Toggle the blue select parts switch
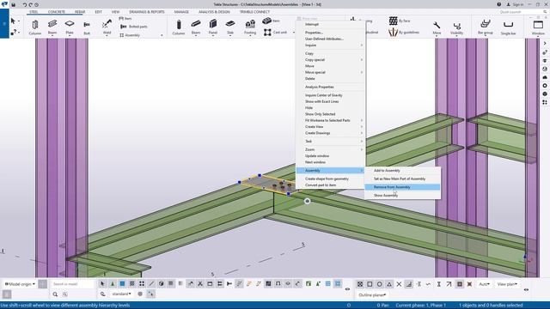This screenshot has height=309, width=550. coord(122,284)
